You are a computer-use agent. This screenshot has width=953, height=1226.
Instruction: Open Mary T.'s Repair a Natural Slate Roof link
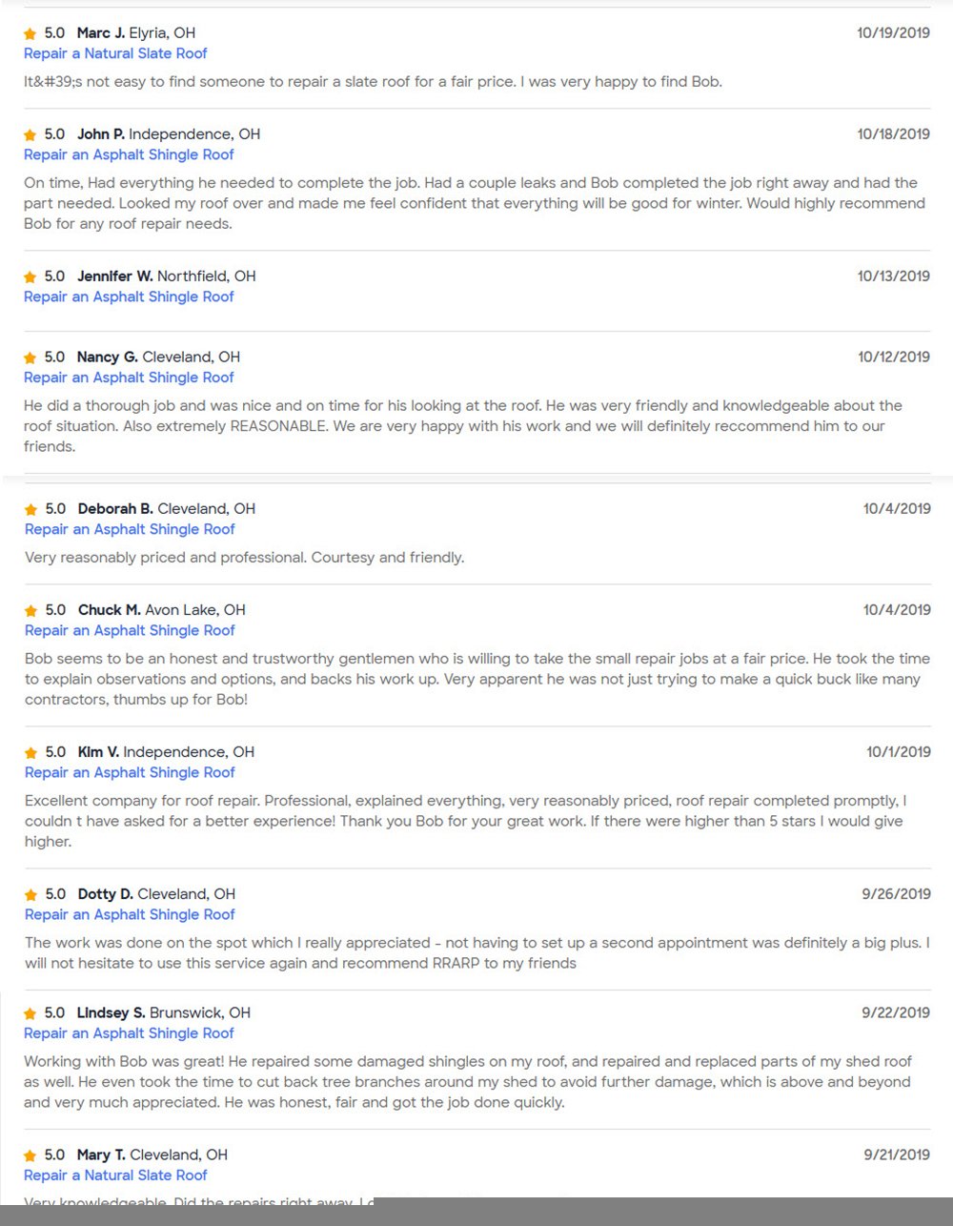(115, 1175)
